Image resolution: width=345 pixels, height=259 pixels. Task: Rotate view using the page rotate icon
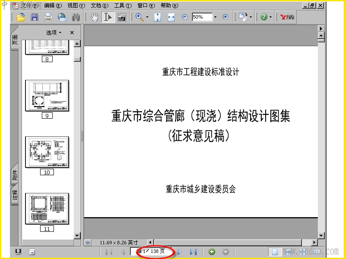(x=243, y=17)
